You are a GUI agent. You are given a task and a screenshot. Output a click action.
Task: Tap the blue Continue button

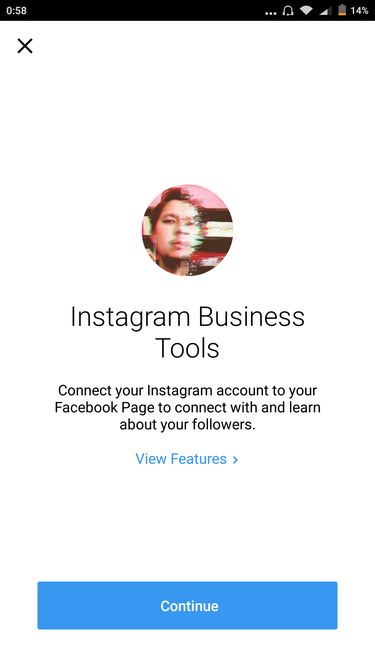click(x=187, y=606)
